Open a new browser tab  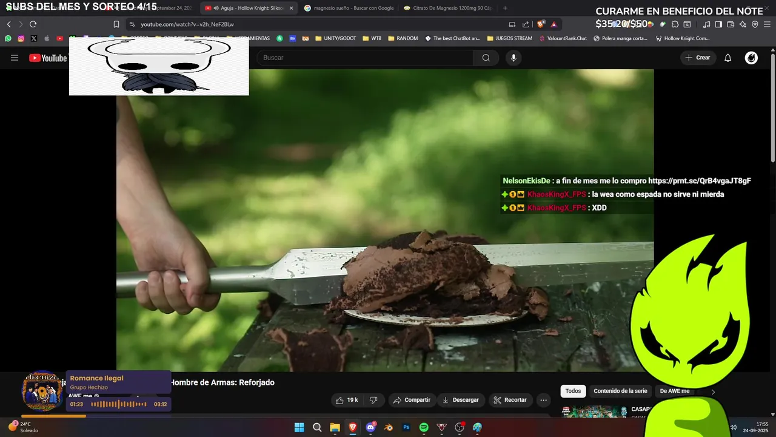click(x=505, y=8)
